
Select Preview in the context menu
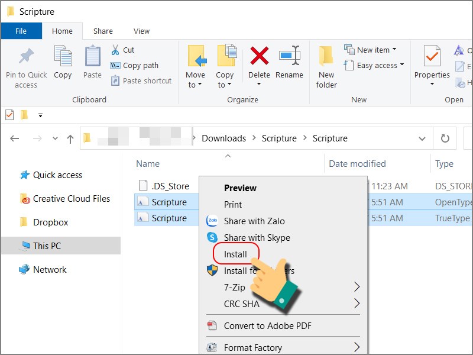pos(240,188)
